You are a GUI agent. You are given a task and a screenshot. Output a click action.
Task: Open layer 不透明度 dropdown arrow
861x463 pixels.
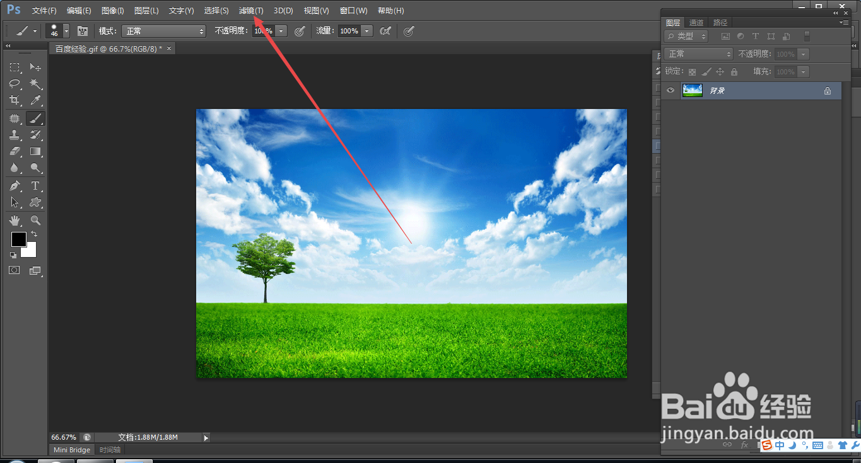pyautogui.click(x=804, y=54)
